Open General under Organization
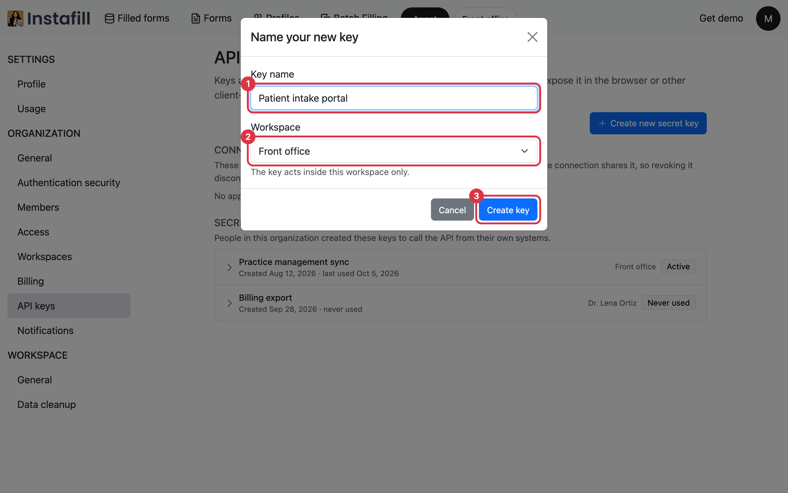Image resolution: width=788 pixels, height=493 pixels. [x=69, y=158]
